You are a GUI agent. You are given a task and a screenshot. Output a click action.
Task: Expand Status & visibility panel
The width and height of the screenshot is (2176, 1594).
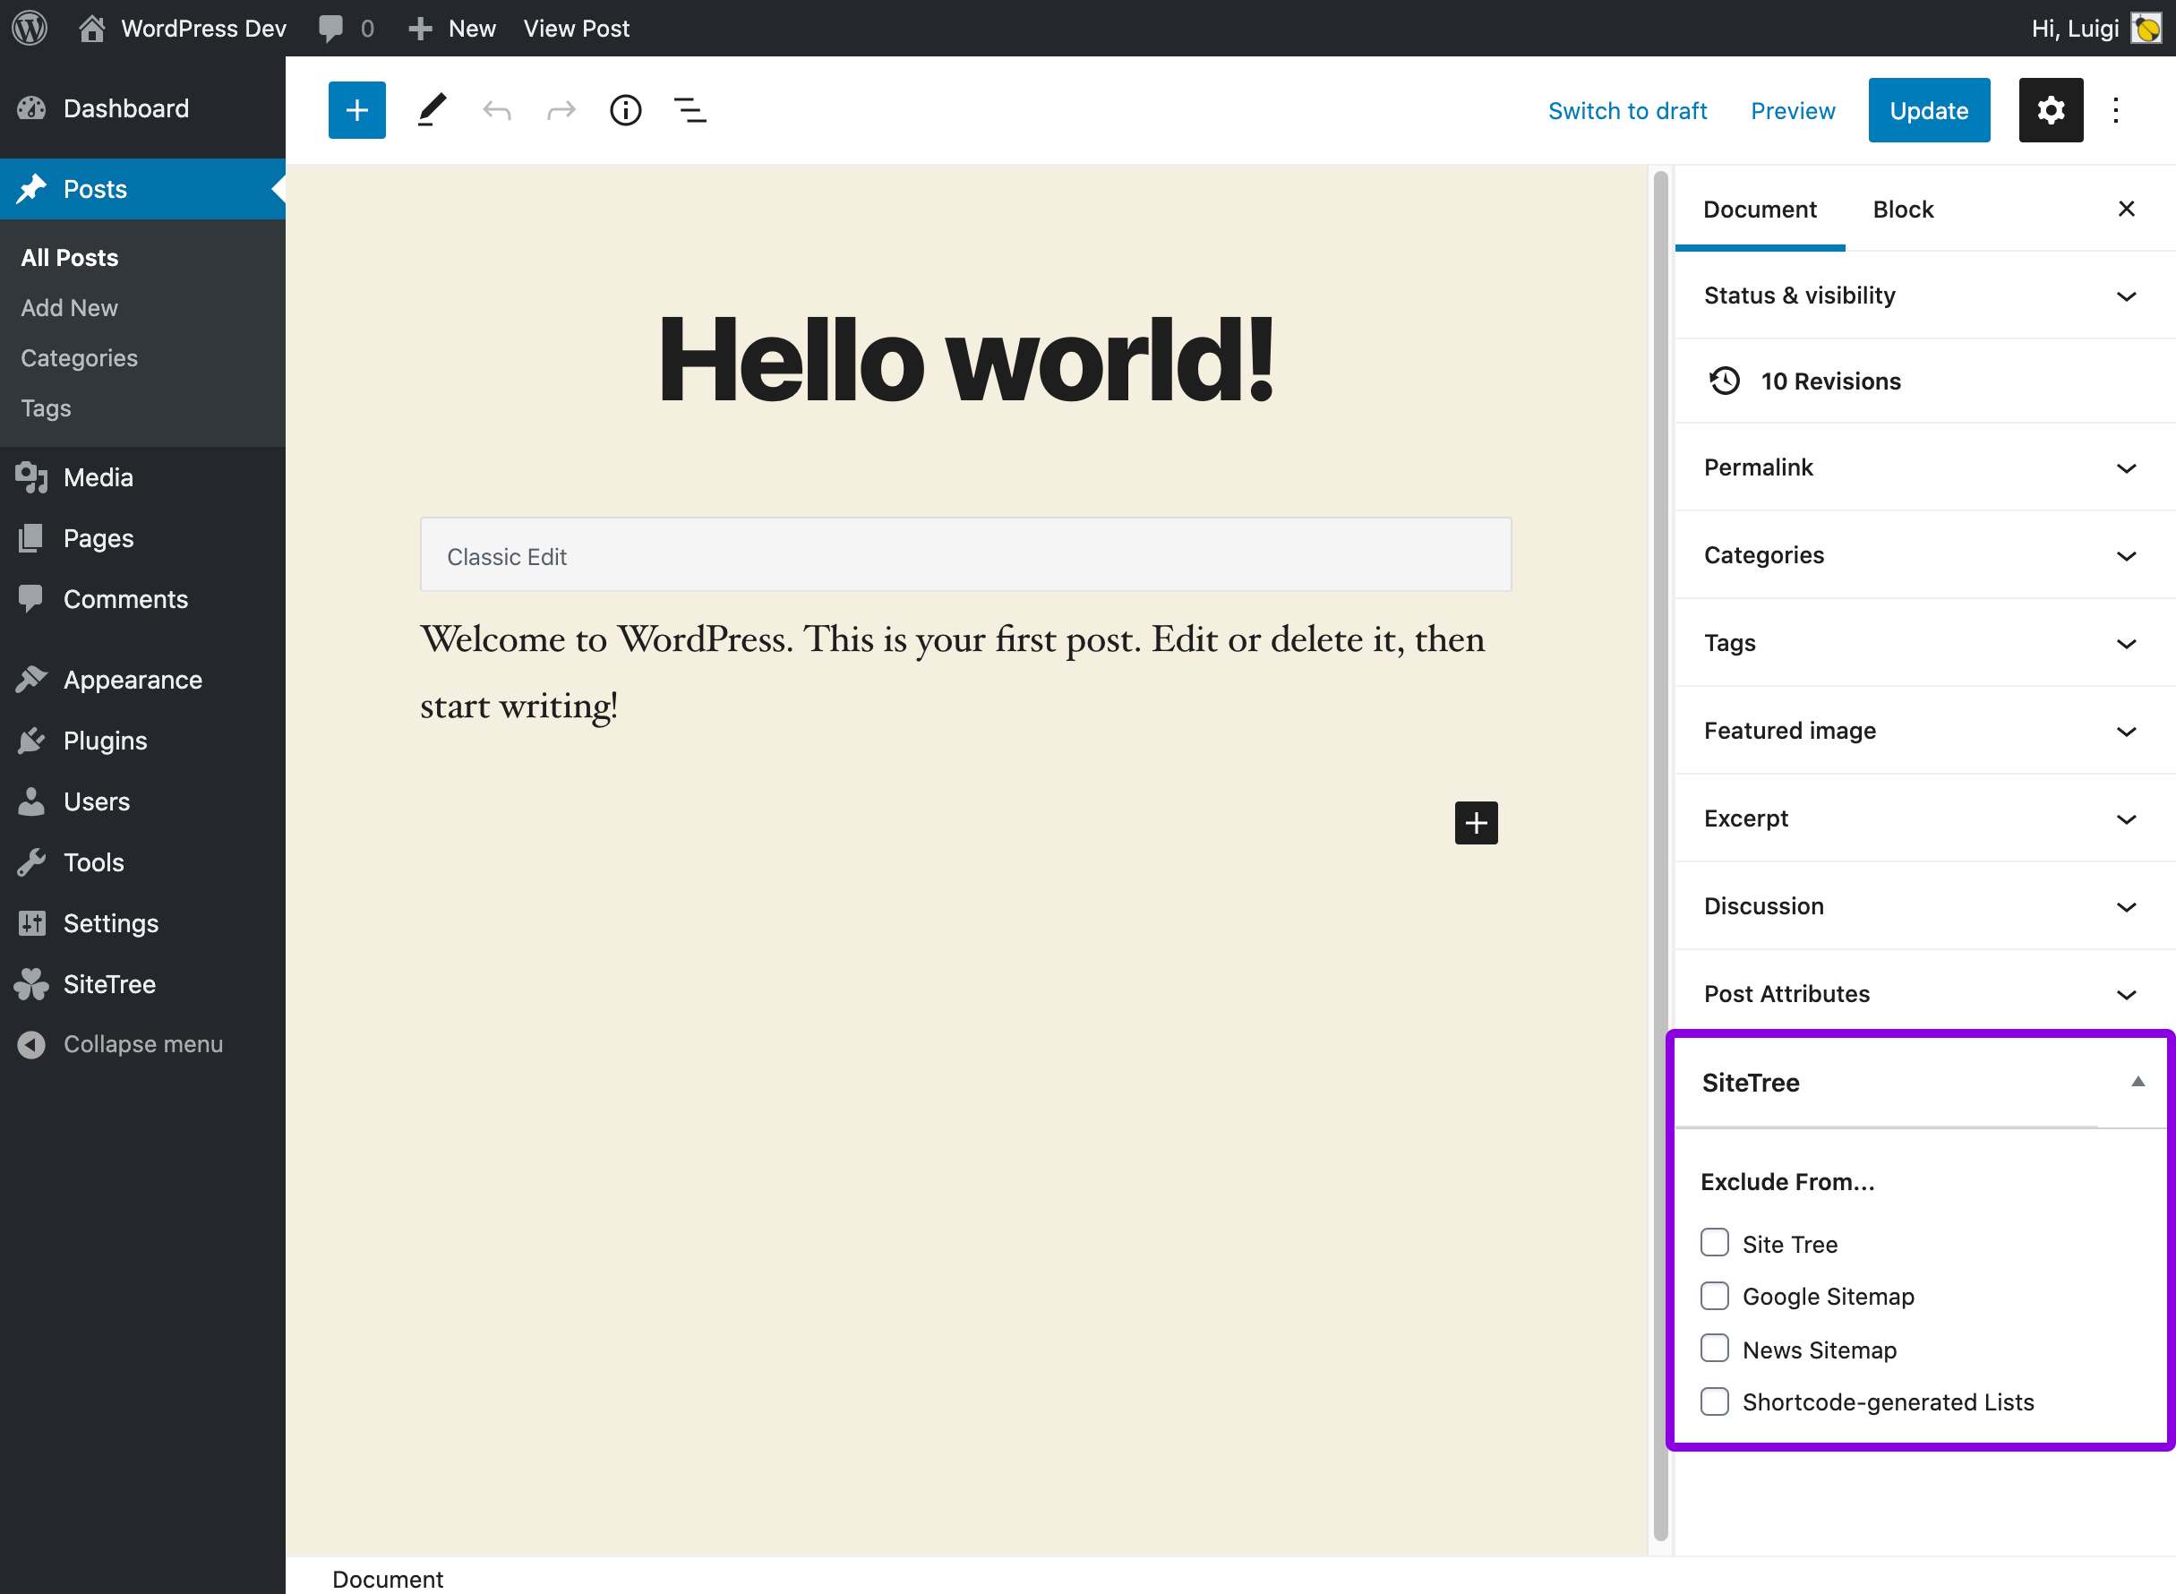click(x=1924, y=296)
